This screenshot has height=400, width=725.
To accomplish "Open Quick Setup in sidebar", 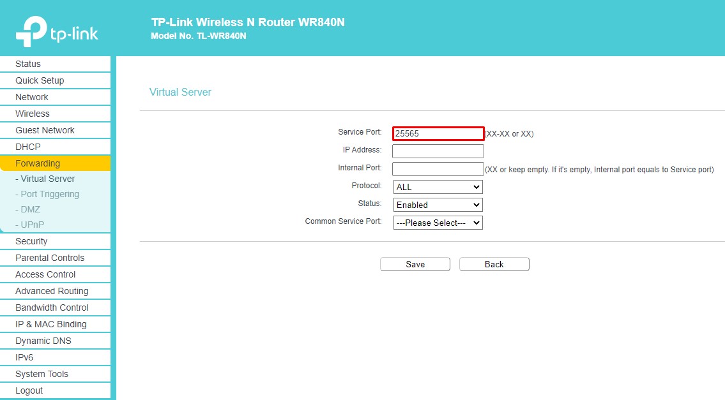I will coord(55,80).
